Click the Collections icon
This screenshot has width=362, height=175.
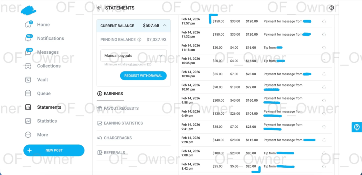[28, 66]
